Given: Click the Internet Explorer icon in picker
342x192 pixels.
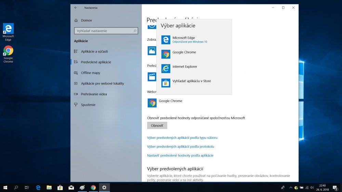Looking at the screenshot, I should (x=166, y=69).
